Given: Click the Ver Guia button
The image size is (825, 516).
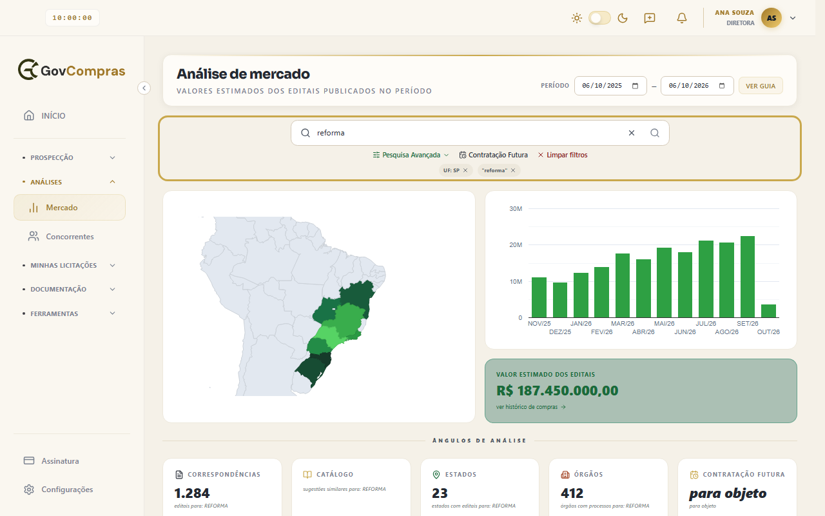Looking at the screenshot, I should [761, 86].
